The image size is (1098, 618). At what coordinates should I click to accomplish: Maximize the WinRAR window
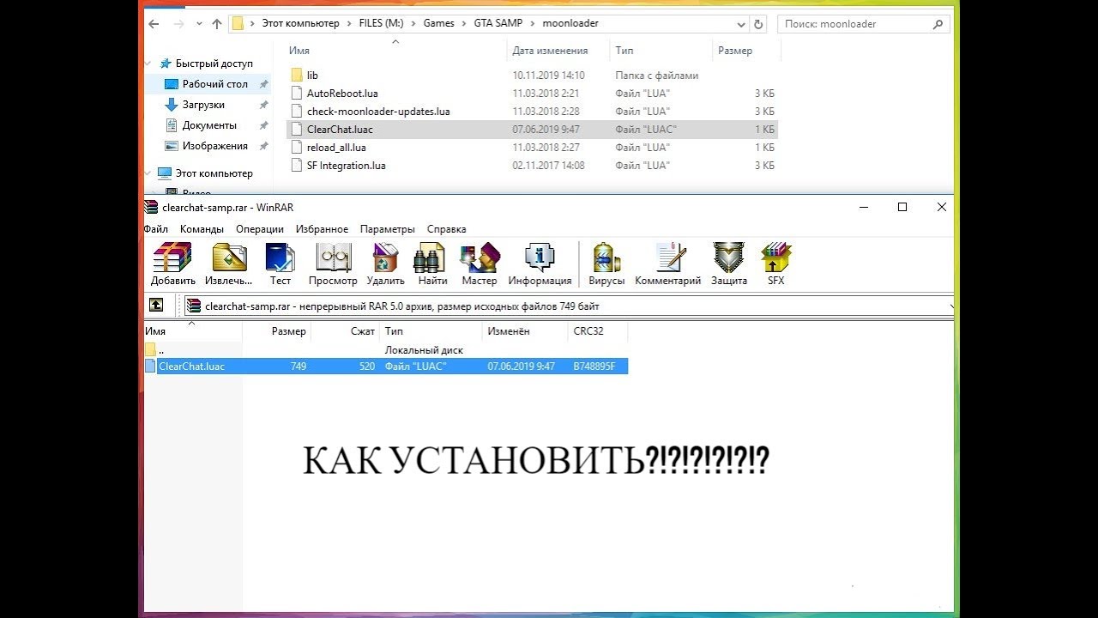[902, 207]
